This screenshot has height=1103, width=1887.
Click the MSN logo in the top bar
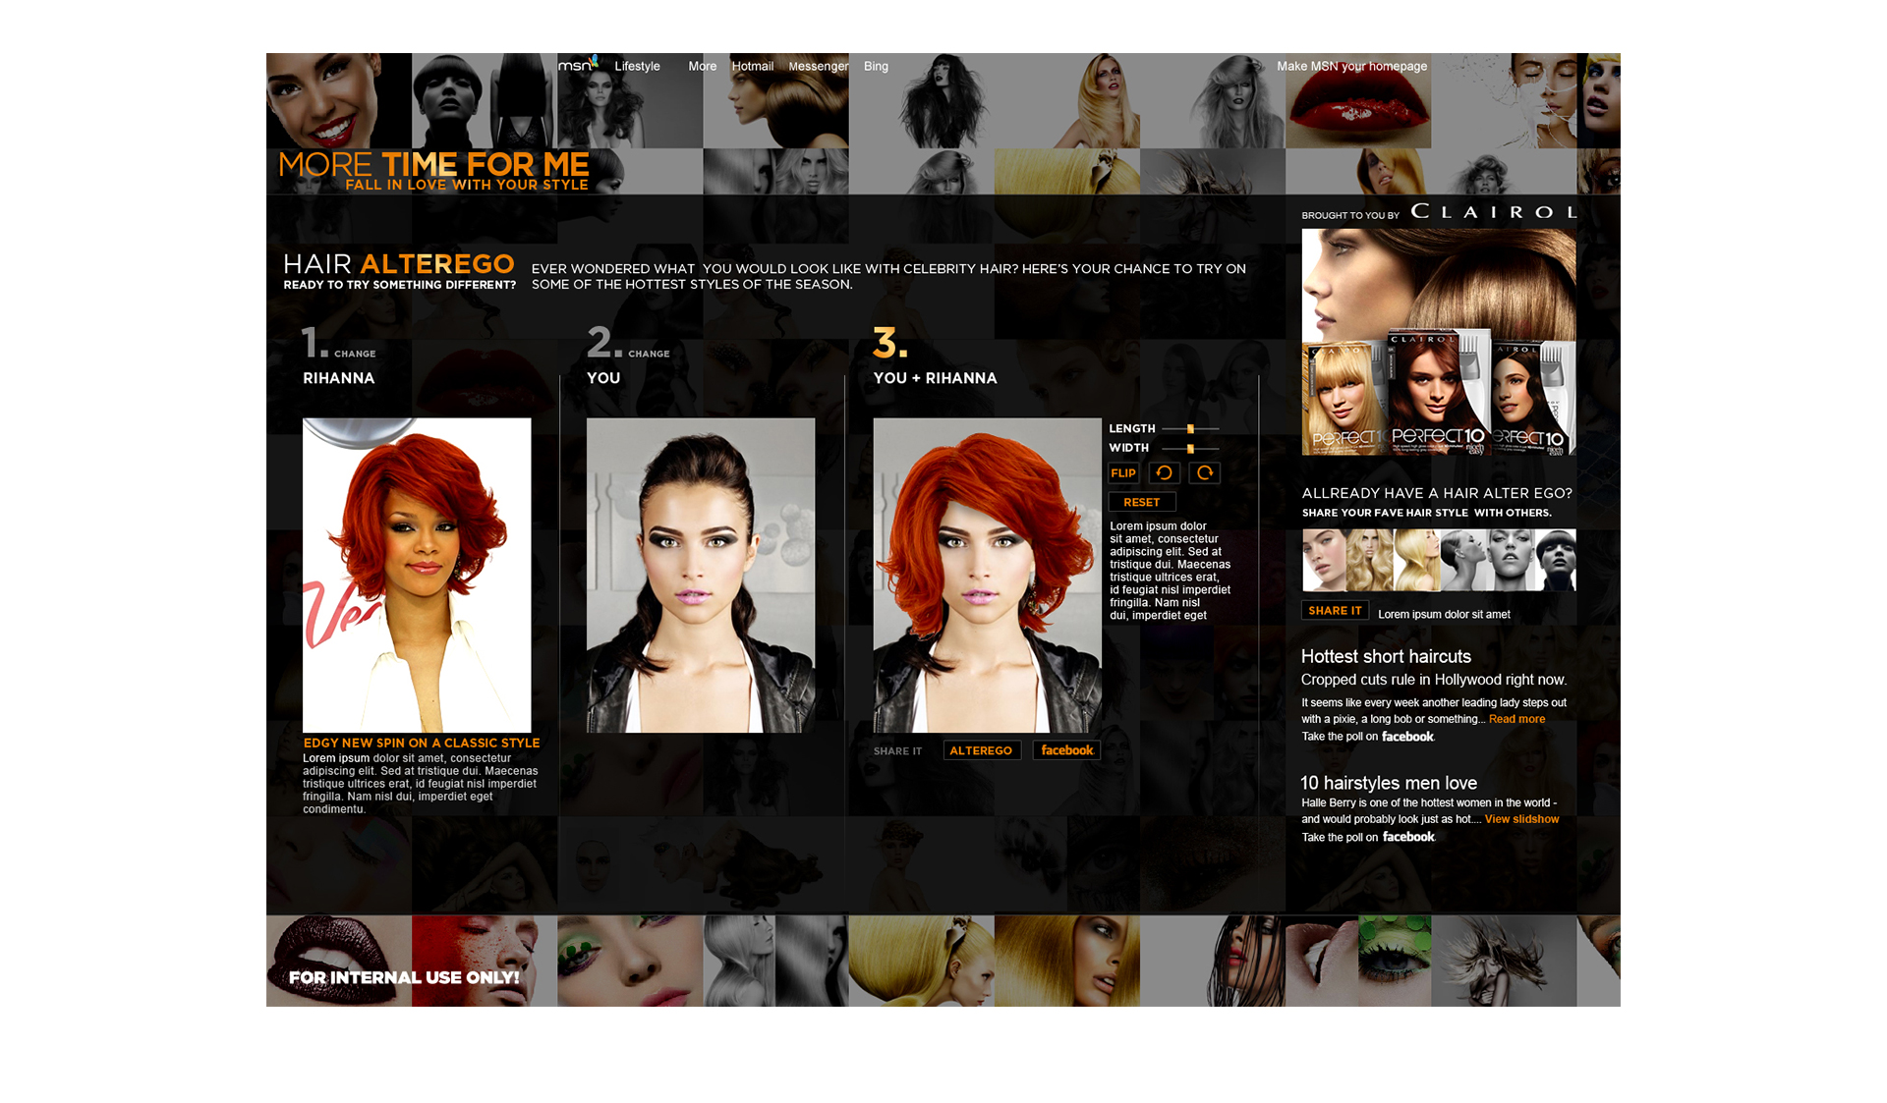pos(578,65)
